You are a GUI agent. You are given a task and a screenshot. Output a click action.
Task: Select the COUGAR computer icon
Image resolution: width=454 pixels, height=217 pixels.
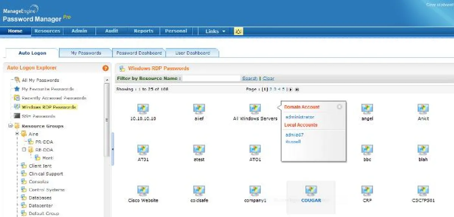[311, 191]
